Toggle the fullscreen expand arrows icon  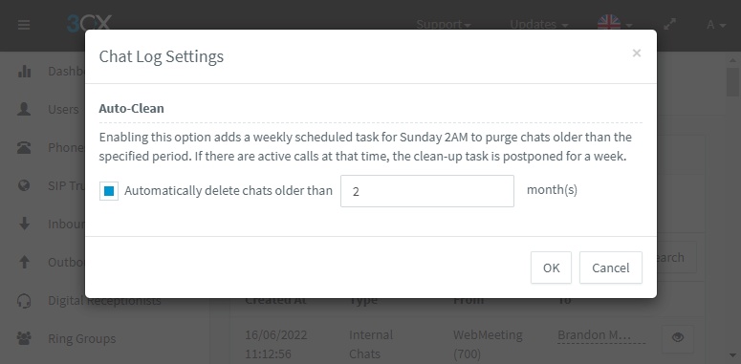coord(669,25)
